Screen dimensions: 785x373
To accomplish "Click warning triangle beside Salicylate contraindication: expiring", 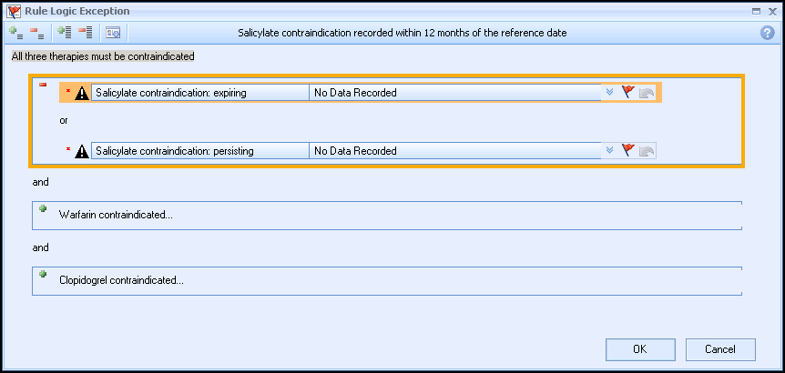I will pyautogui.click(x=82, y=92).
